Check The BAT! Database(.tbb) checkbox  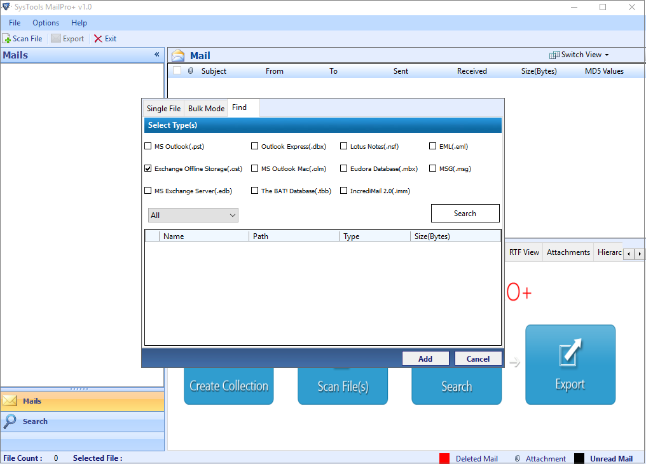click(x=254, y=191)
